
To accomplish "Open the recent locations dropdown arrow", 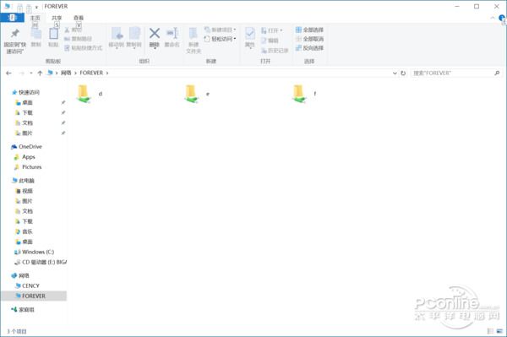I will pos(31,73).
